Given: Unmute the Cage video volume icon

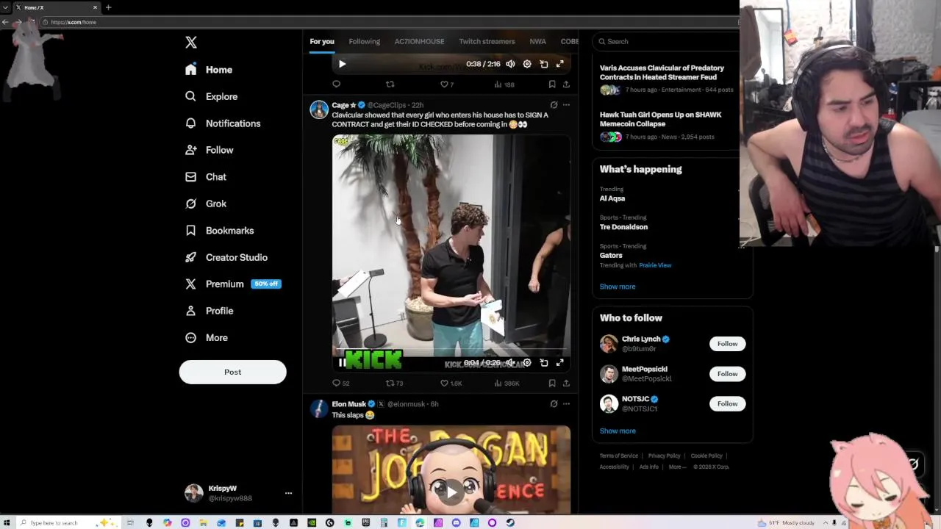Looking at the screenshot, I should pos(510,362).
